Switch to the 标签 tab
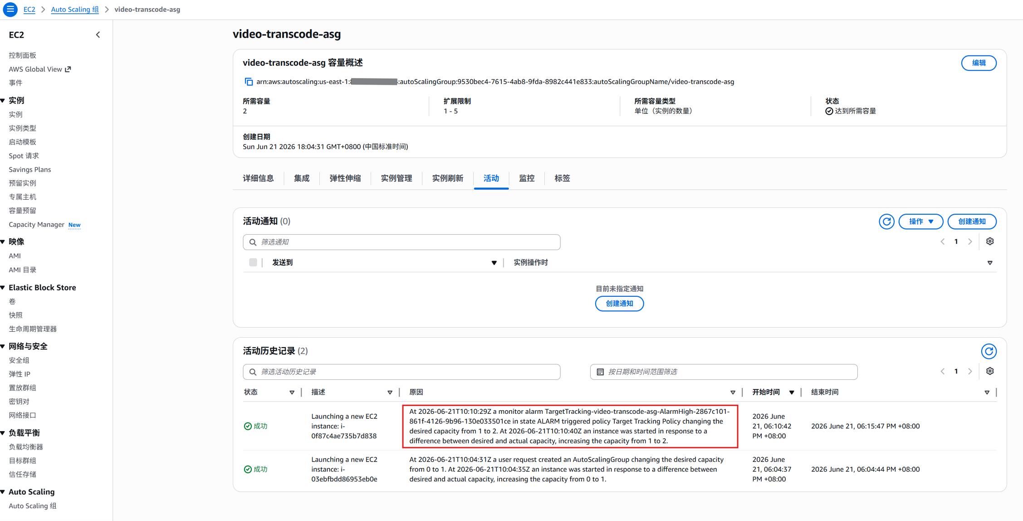Viewport: 1023px width, 521px height. click(562, 178)
